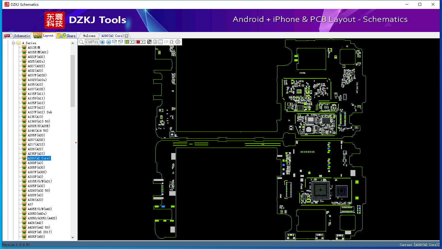442x249 pixels.
Task: Open A426U(A42 5G) layout
Action: [x=39, y=227]
